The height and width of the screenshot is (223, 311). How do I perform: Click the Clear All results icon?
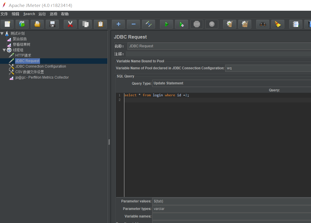(x=245, y=24)
